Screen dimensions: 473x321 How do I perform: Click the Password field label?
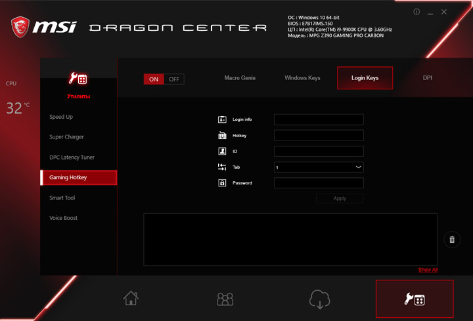[x=242, y=183]
